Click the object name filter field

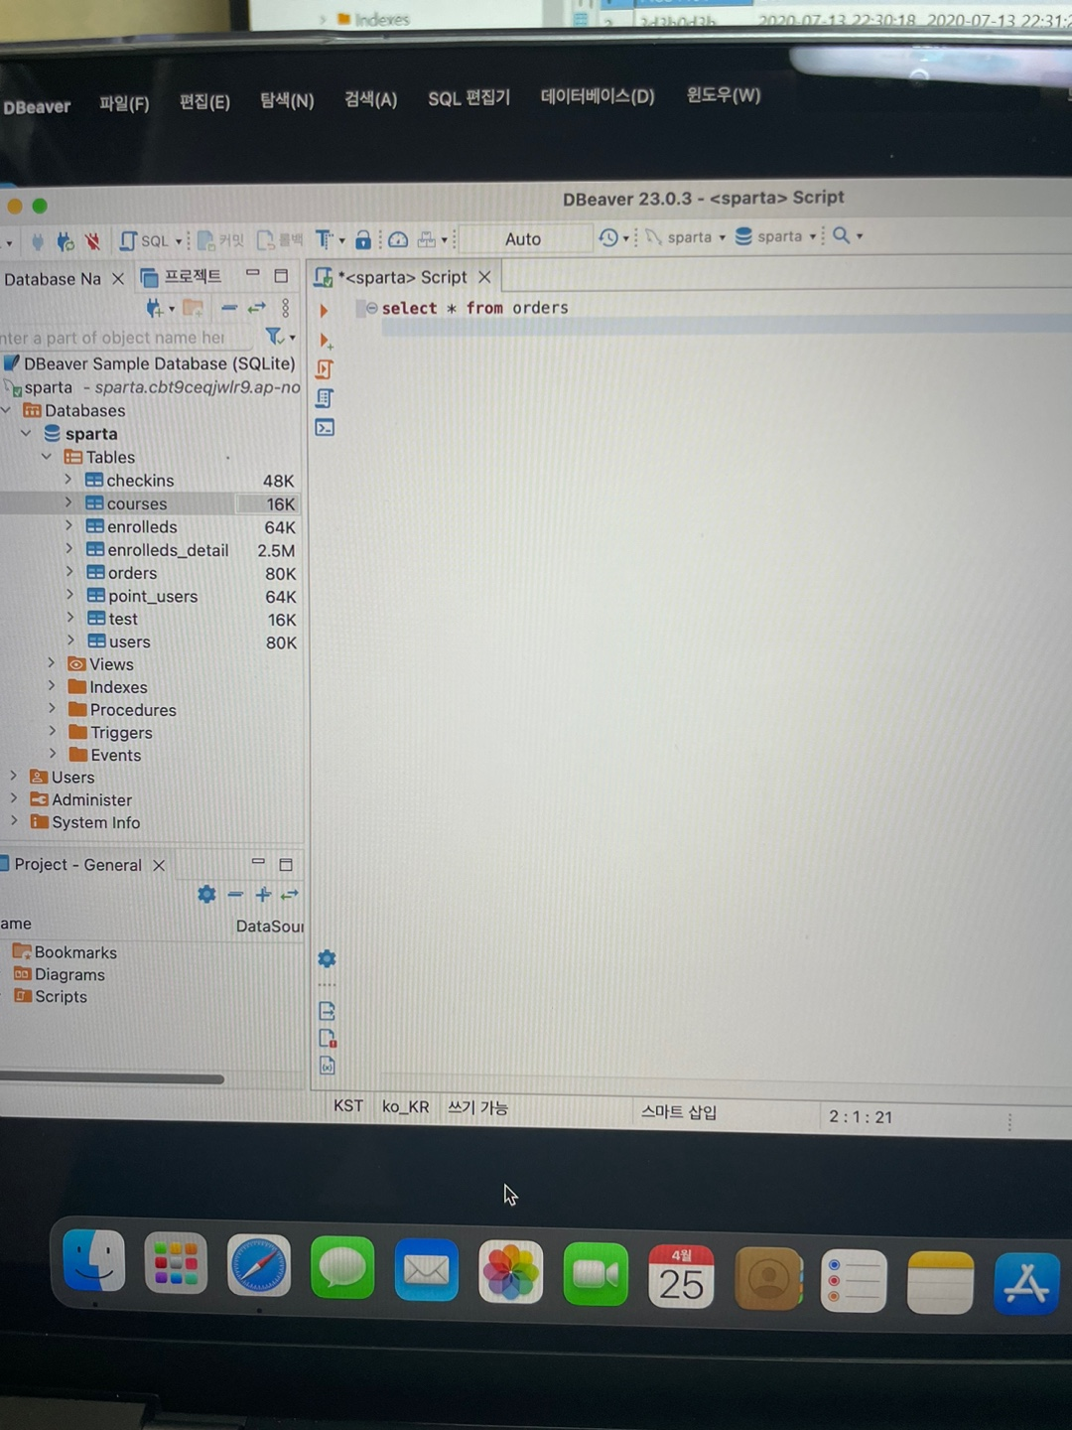(x=127, y=338)
